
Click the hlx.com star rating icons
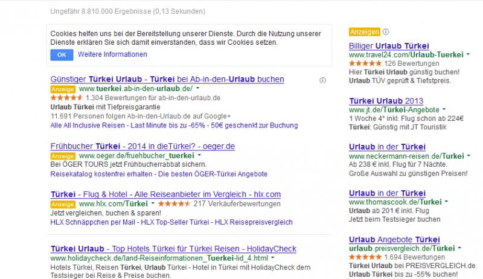(x=174, y=204)
